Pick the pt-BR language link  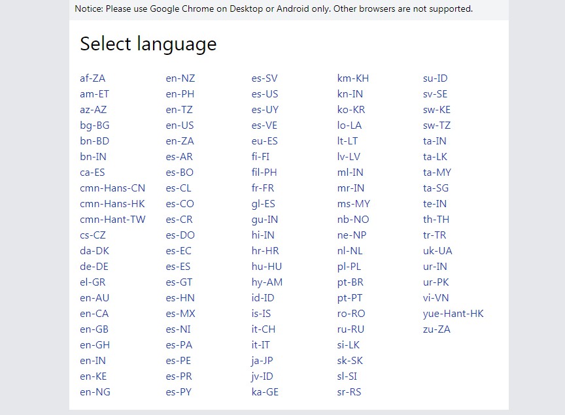pos(351,282)
